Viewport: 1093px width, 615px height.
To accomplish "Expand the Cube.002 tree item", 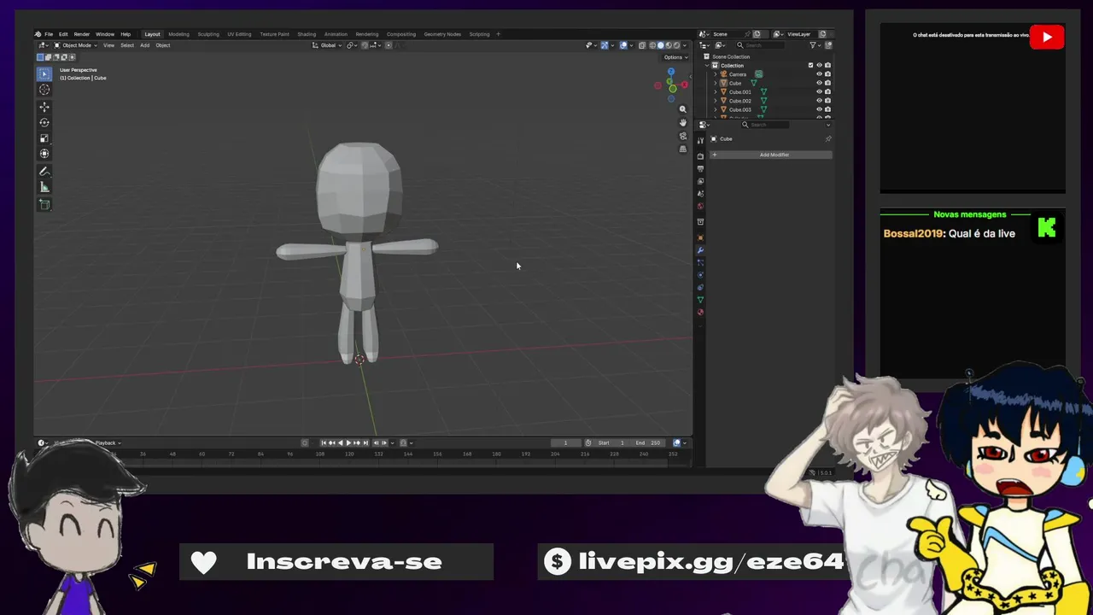I will coord(716,101).
